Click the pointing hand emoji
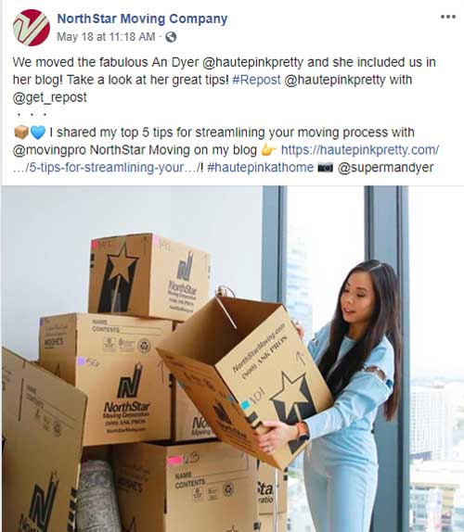Screen dimensions: 464x532 pos(269,150)
